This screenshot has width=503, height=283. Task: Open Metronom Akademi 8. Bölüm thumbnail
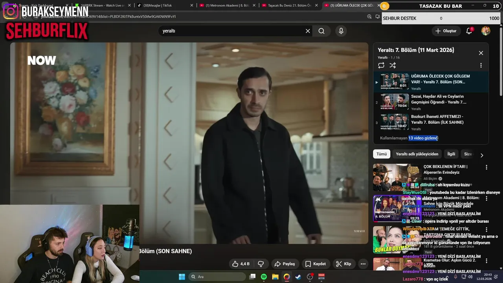(397, 208)
